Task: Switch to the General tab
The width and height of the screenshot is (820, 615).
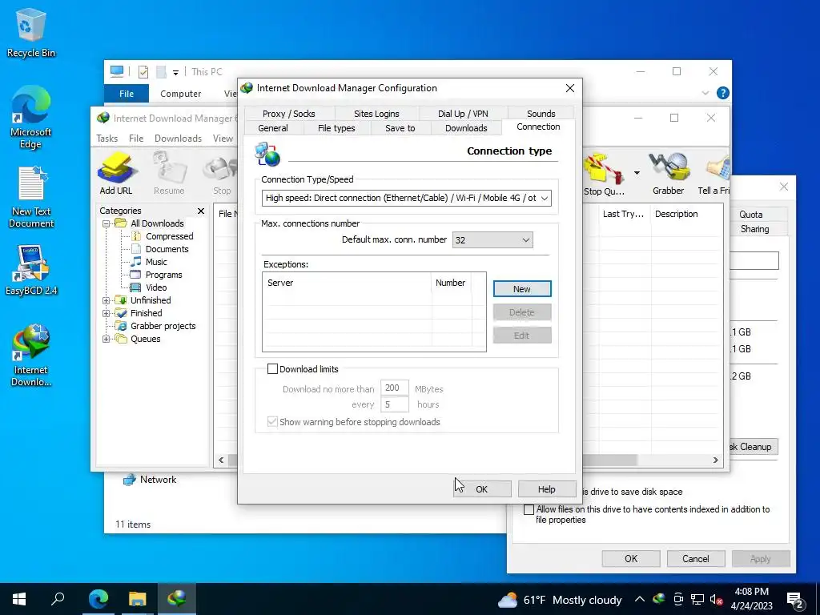Action: point(273,128)
